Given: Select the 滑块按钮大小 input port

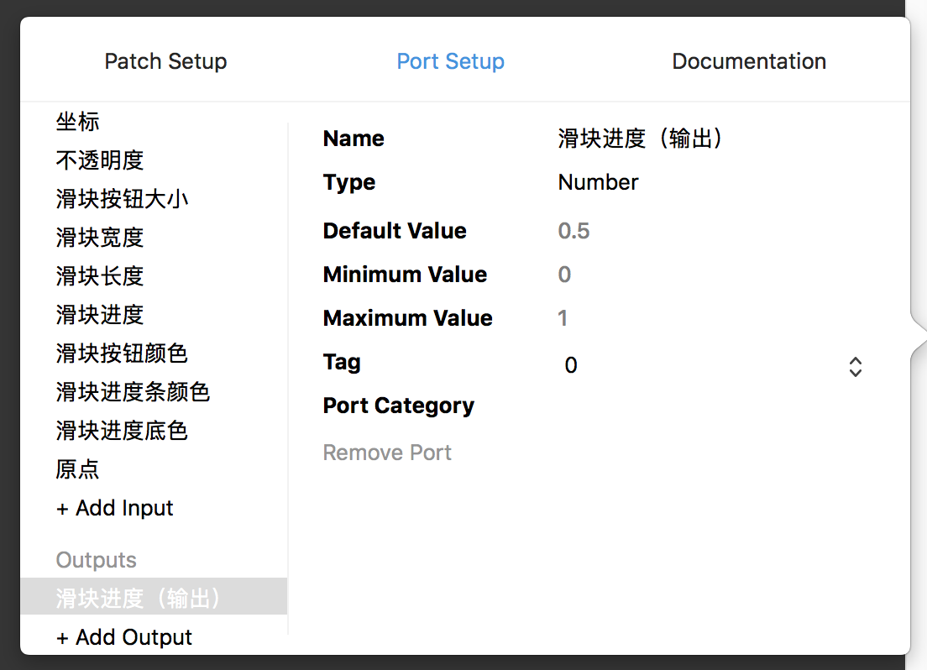Looking at the screenshot, I should pyautogui.click(x=122, y=199).
